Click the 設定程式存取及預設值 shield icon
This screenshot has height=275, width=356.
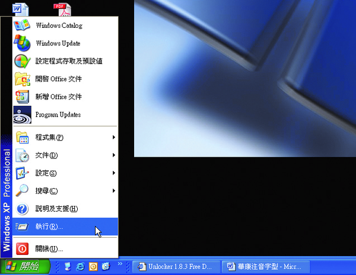click(23, 61)
